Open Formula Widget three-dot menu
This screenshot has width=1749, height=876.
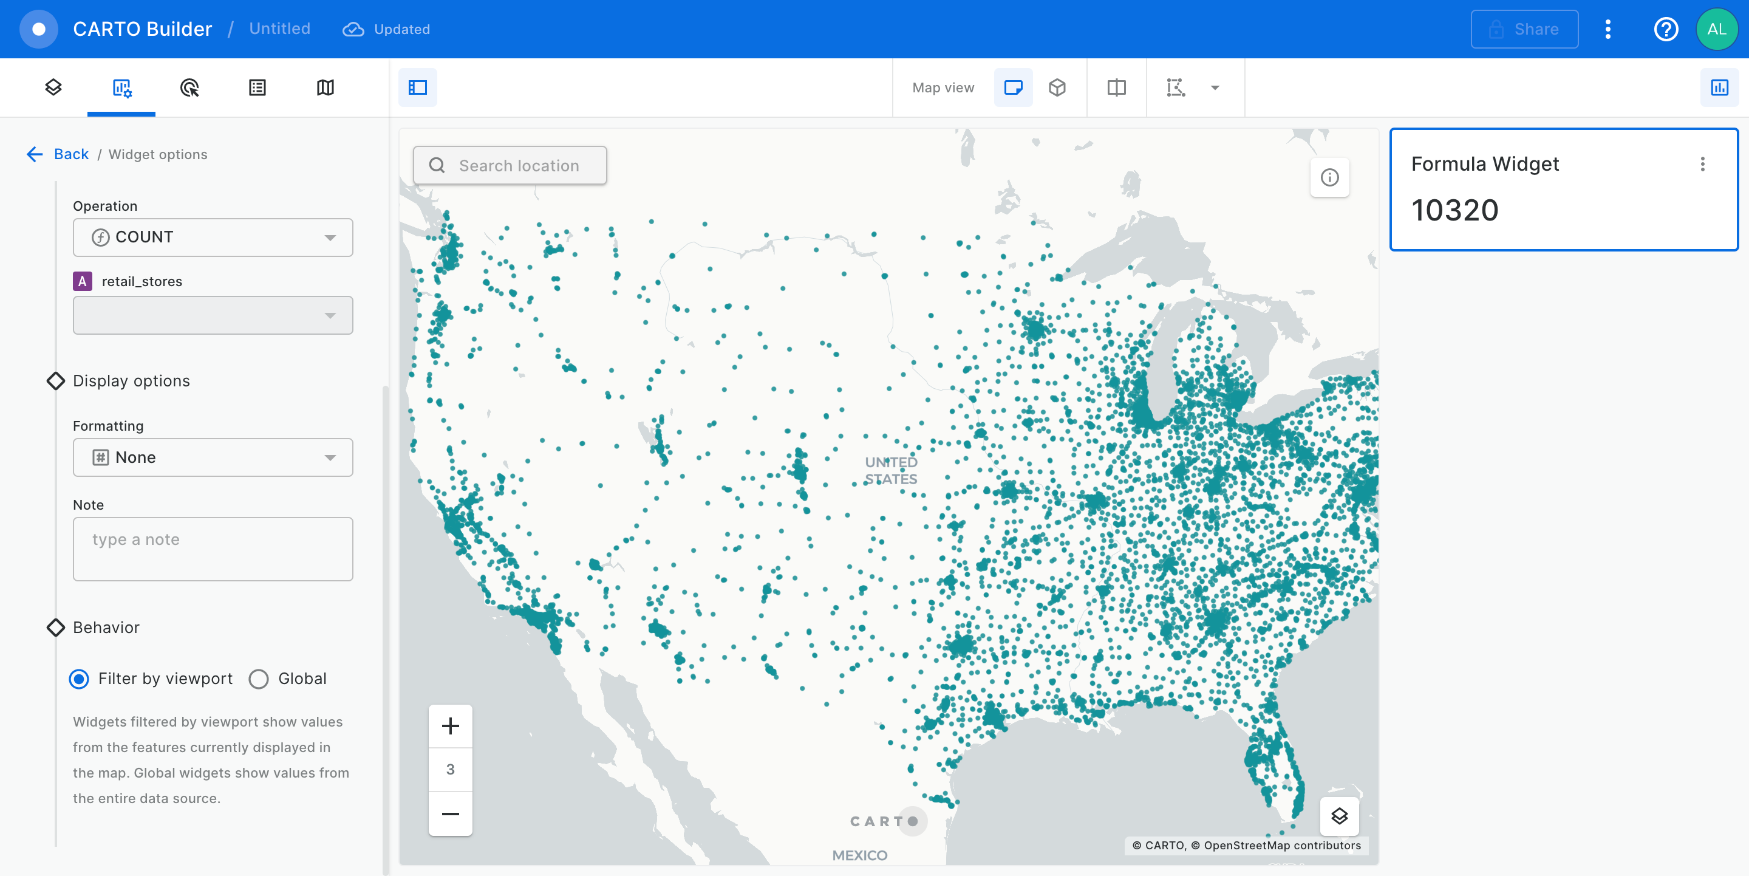(1702, 165)
